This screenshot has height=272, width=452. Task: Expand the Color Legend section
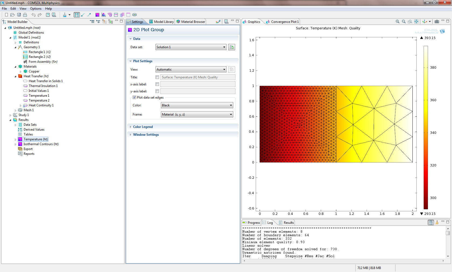(143, 127)
